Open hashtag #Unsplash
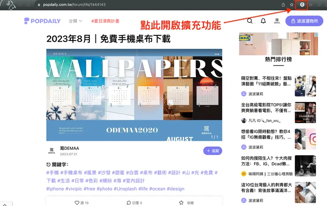Screen dimensions: 327x206 pyautogui.click(x=125, y=189)
